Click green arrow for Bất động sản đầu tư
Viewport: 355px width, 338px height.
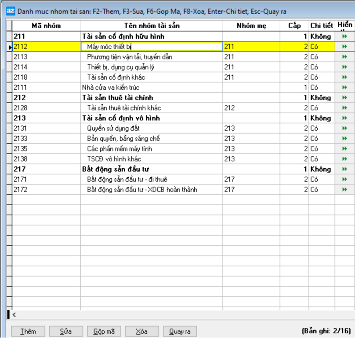344,169
